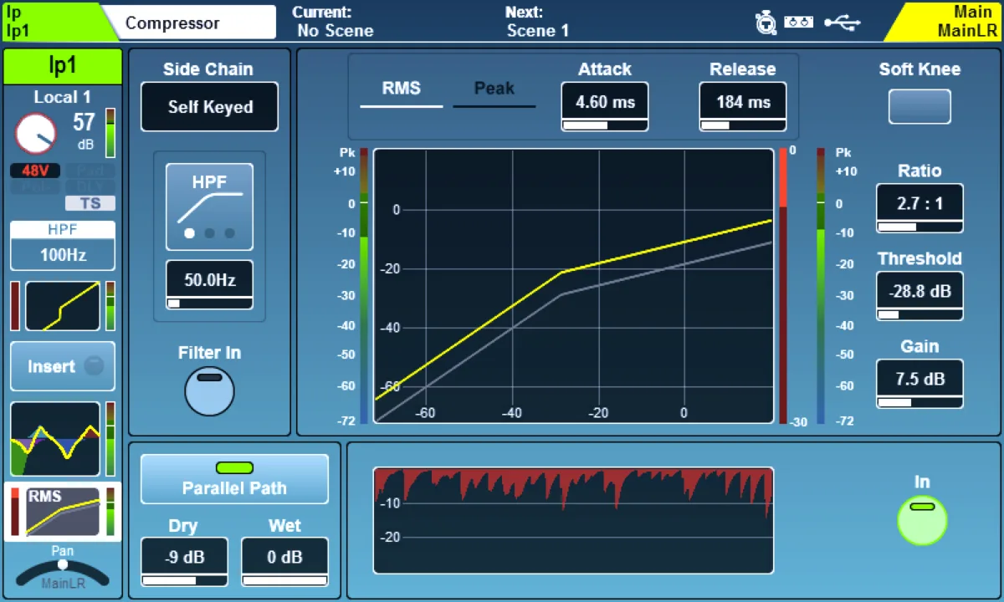
Task: Click the output level meter right of the graph
Action: pyautogui.click(x=821, y=286)
